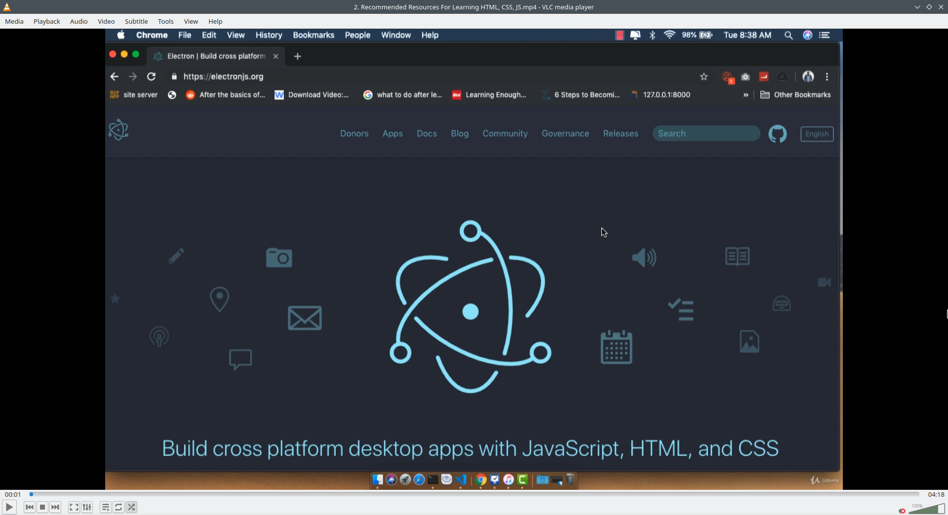Open the site server bookmark
Viewport: 948px width, 515px height.
[134, 95]
